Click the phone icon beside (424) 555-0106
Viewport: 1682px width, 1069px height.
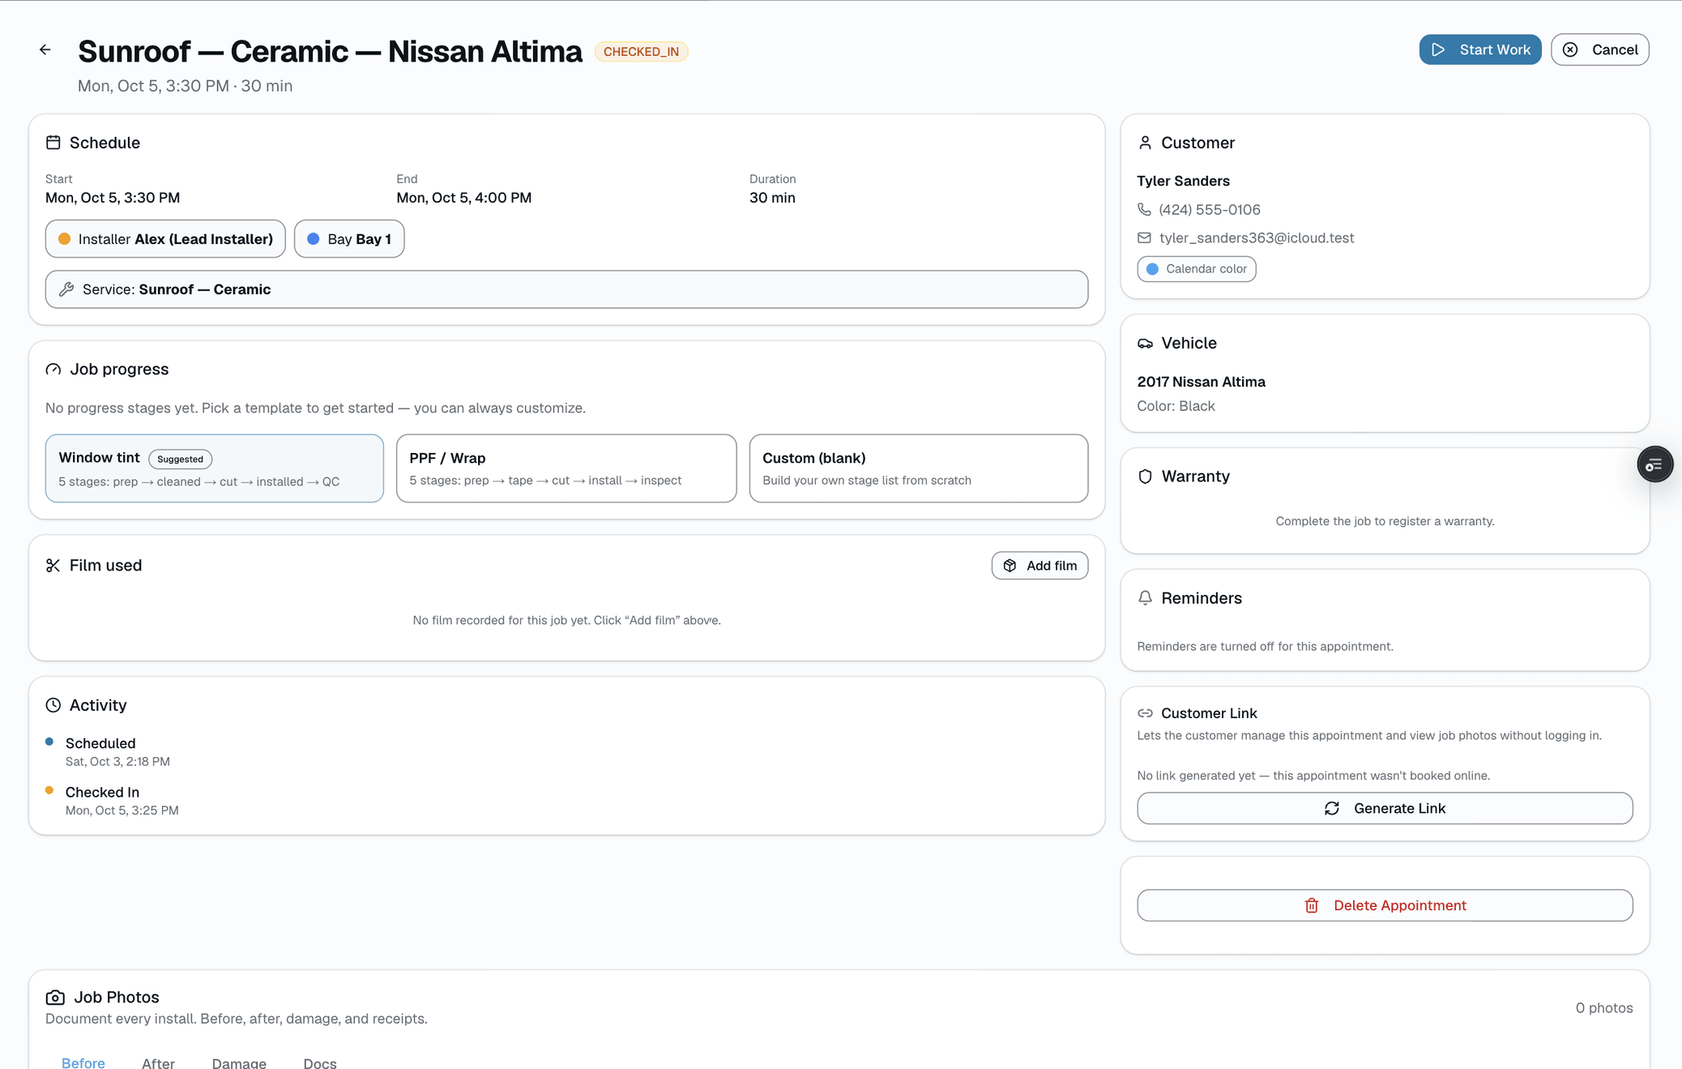click(x=1144, y=209)
